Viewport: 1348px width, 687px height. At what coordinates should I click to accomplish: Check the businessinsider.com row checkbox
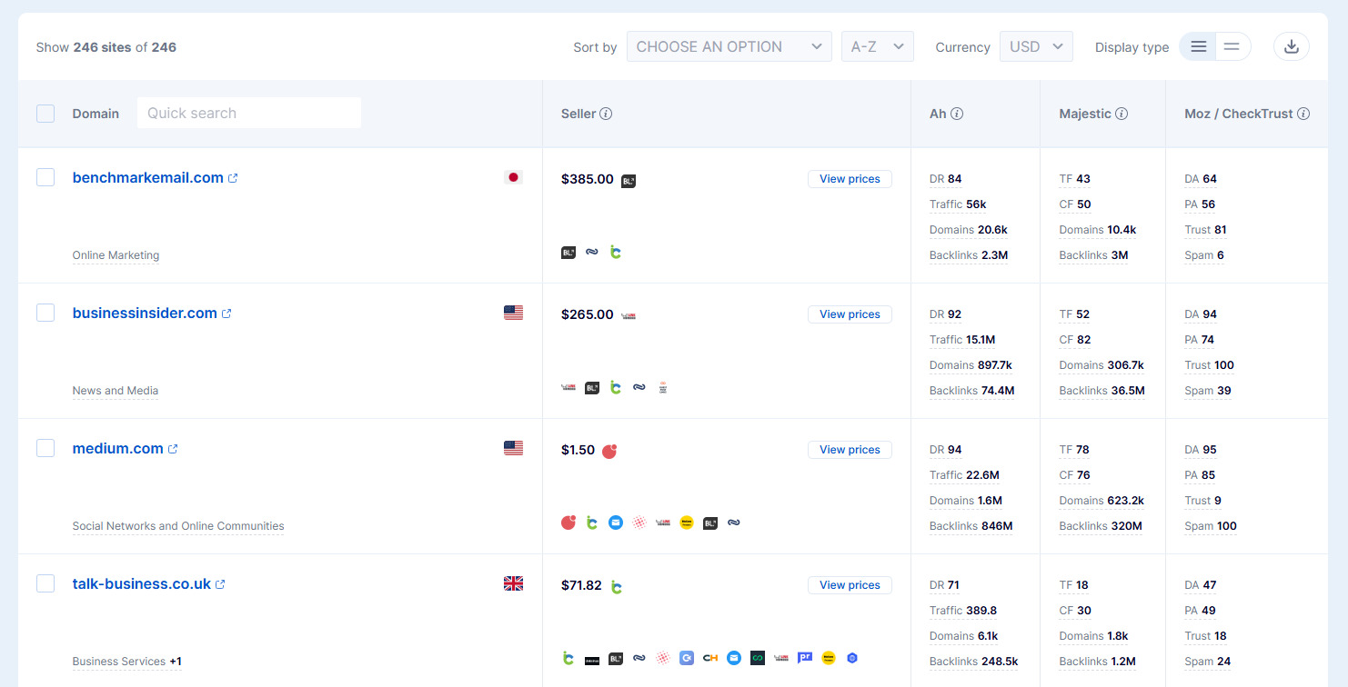point(45,313)
